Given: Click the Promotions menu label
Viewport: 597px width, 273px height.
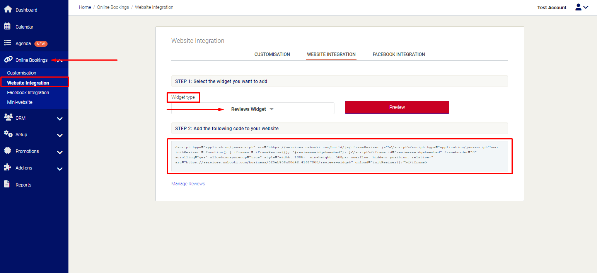Looking at the screenshot, I should click(x=27, y=151).
